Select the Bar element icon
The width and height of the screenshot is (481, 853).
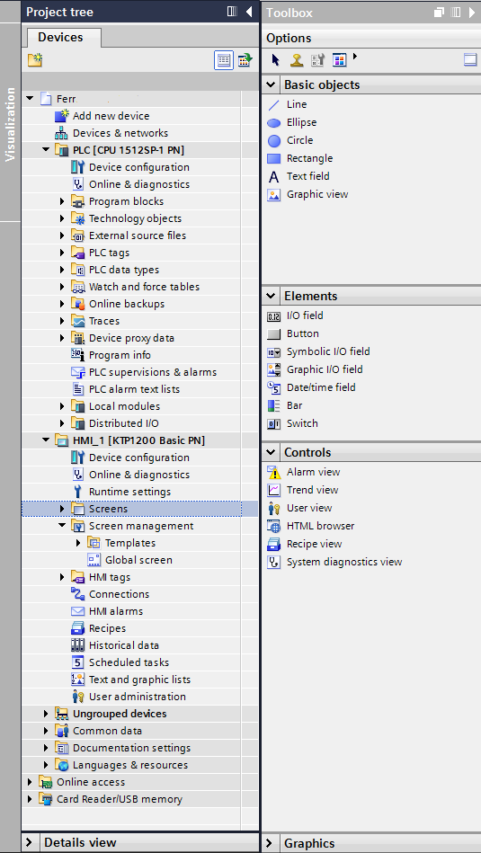(x=273, y=406)
